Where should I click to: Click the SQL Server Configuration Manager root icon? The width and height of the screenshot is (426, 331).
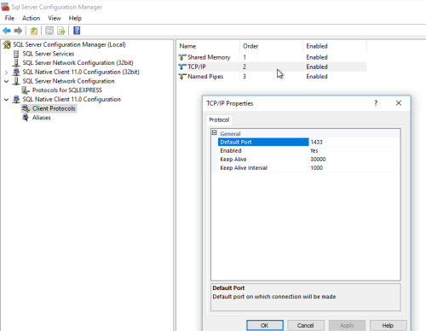click(x=7, y=44)
